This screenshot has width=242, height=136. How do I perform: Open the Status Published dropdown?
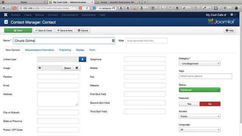tap(200, 90)
